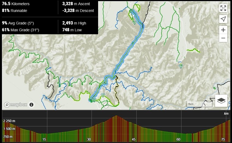
Task: Toggle fullscreen map view
Action: (x=223, y=8)
